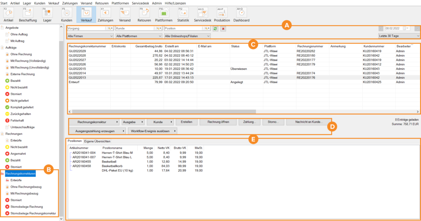This screenshot has height=221, width=421.
Task: Click the red clear filter icon
Action: 223,28
